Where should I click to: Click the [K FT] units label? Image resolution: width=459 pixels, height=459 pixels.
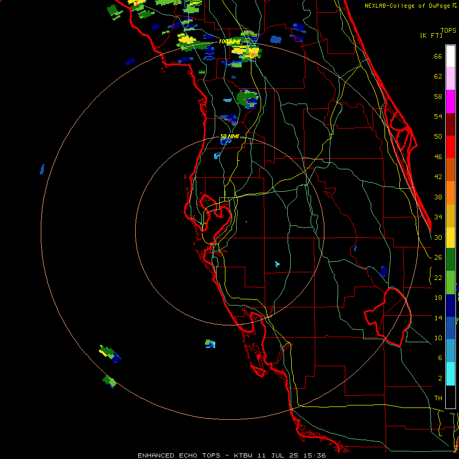click(431, 35)
